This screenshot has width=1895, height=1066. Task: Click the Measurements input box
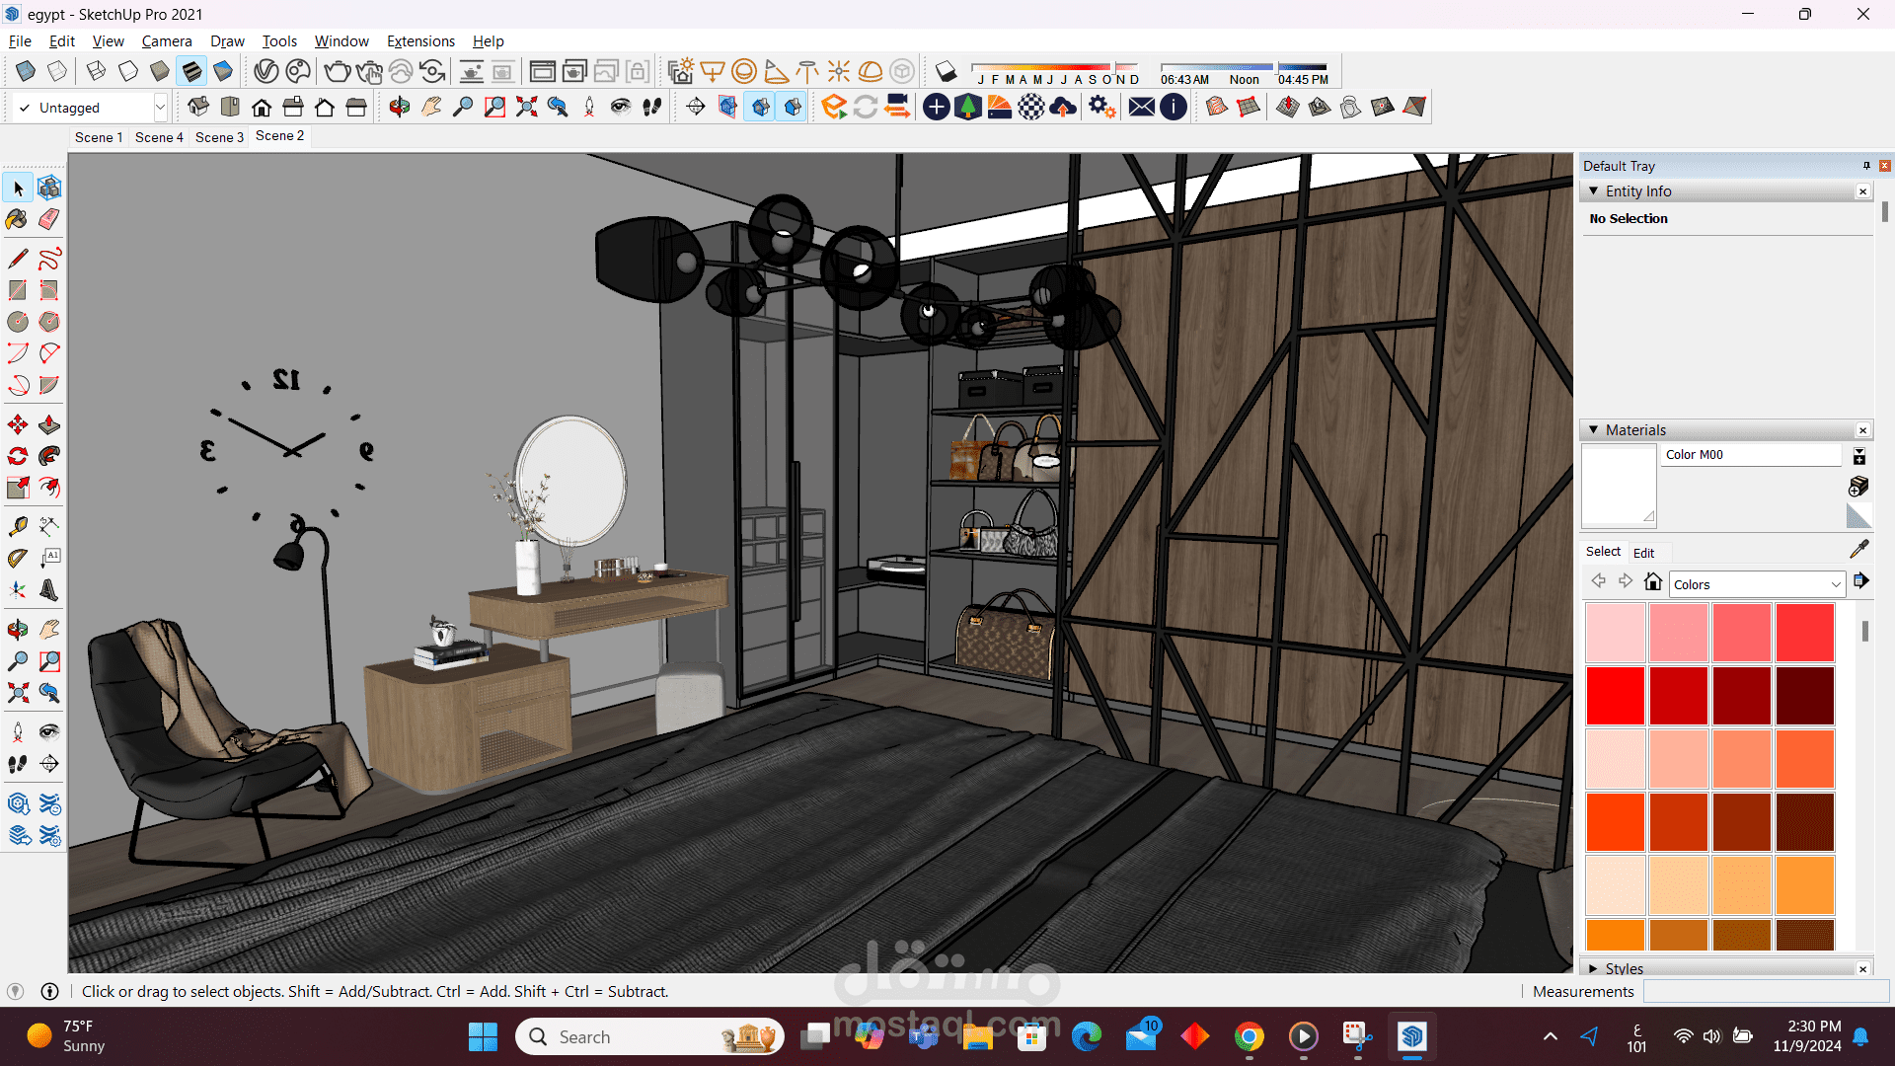tap(1766, 992)
